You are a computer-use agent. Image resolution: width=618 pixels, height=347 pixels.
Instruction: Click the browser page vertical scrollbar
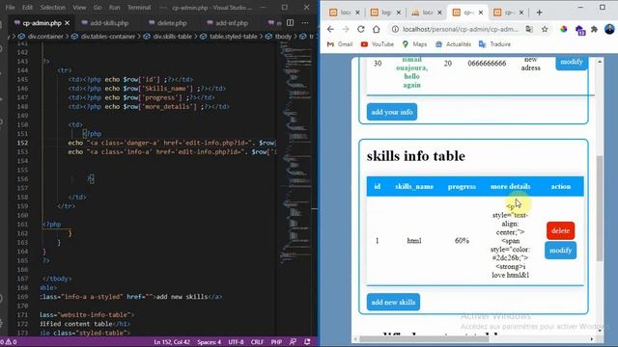click(600, 208)
